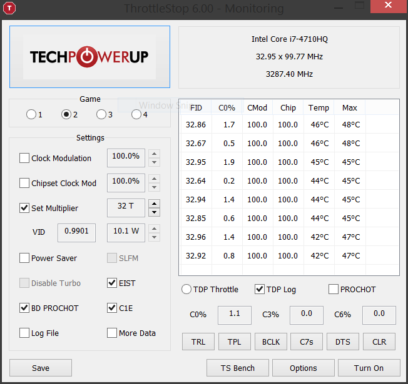Image resolution: width=408 pixels, height=384 pixels.
Task: Click the CLR button to reset max
Action: 379,342
